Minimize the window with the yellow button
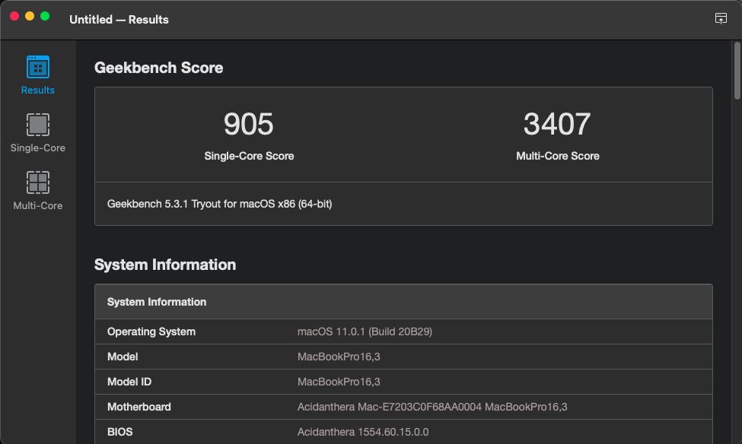Screen dimensions: 742x444 [x=30, y=16]
